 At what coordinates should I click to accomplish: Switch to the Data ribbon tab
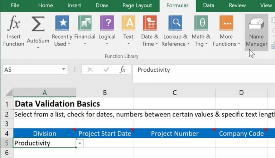point(209,5)
